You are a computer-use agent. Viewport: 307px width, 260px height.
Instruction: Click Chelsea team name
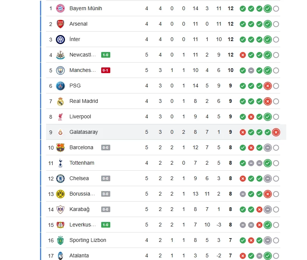(x=79, y=178)
